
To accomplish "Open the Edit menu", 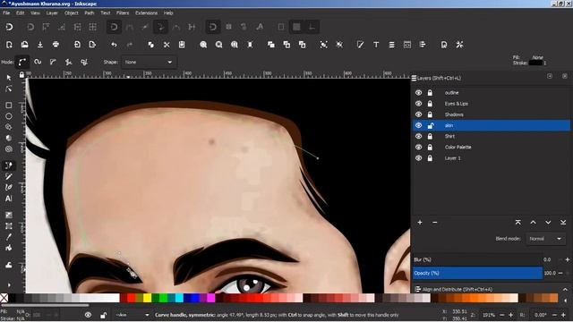I will (20, 13).
